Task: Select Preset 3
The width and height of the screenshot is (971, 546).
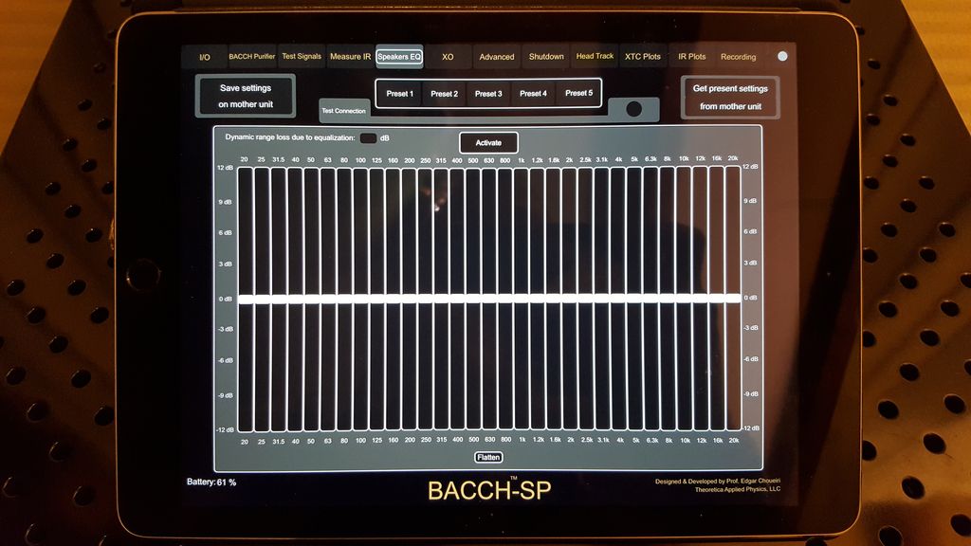Action: coord(488,94)
